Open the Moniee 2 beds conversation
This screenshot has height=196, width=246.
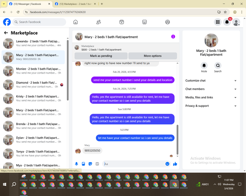[33, 71]
